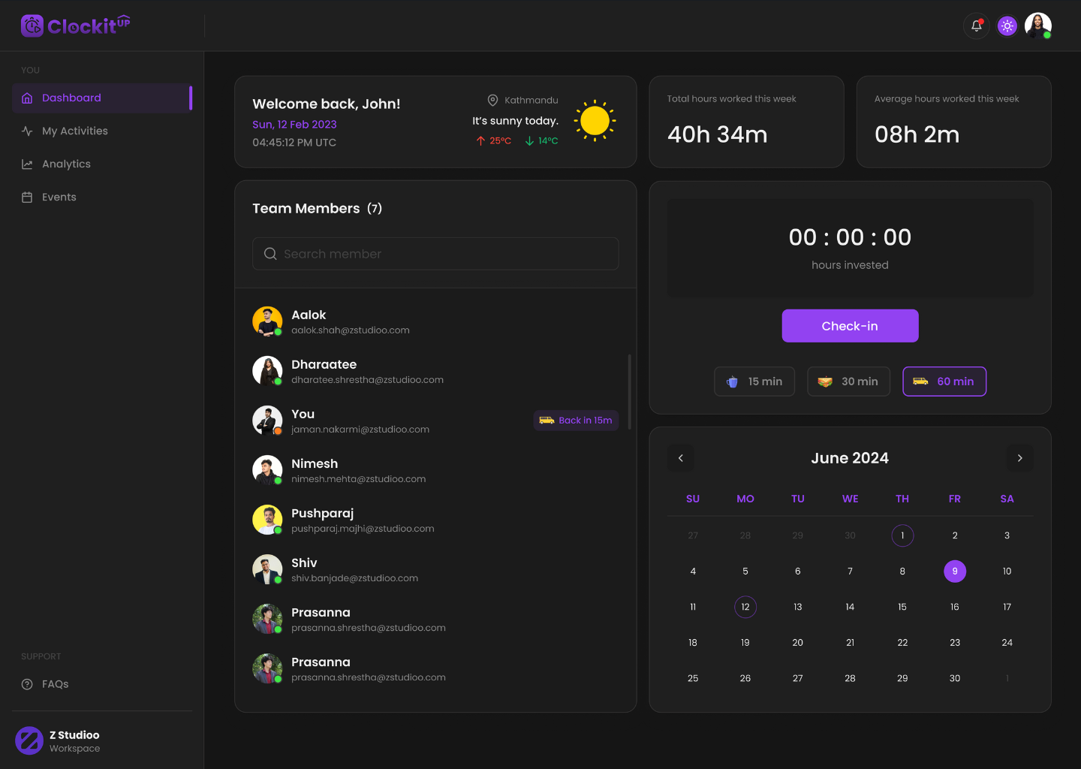Open Dashboard from the sidebar
Image resolution: width=1081 pixels, height=769 pixels.
[71, 98]
